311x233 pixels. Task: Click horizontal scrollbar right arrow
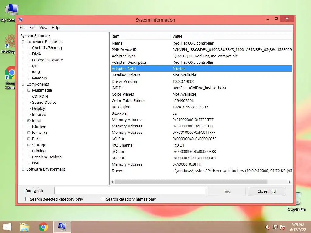click(289, 182)
